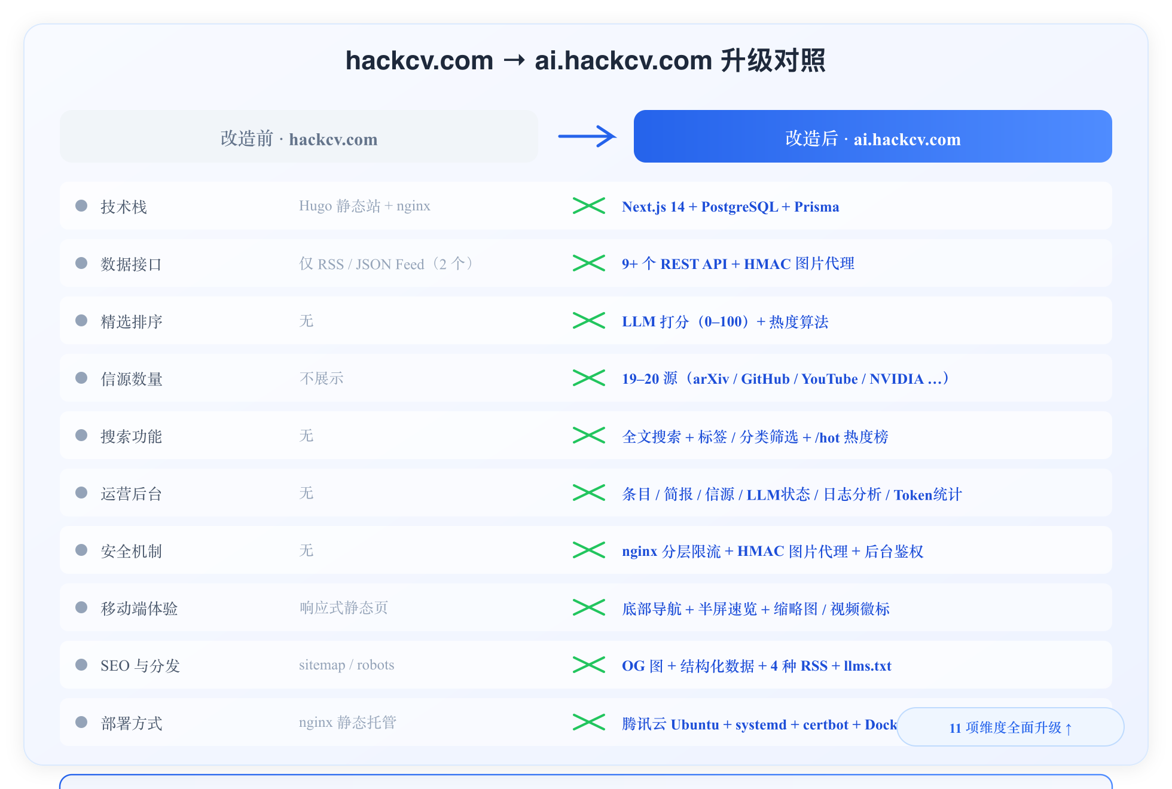Image resolution: width=1172 pixels, height=789 pixels.
Task: Click the 19–20 源（arXiv / GitHub …）text
Action: point(786,379)
